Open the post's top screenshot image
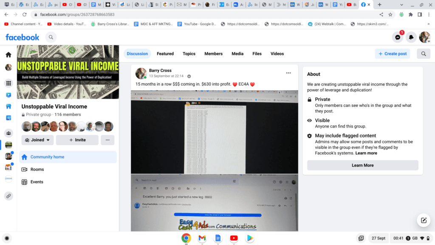Image resolution: width=435 pixels, height=245 pixels. [x=215, y=132]
